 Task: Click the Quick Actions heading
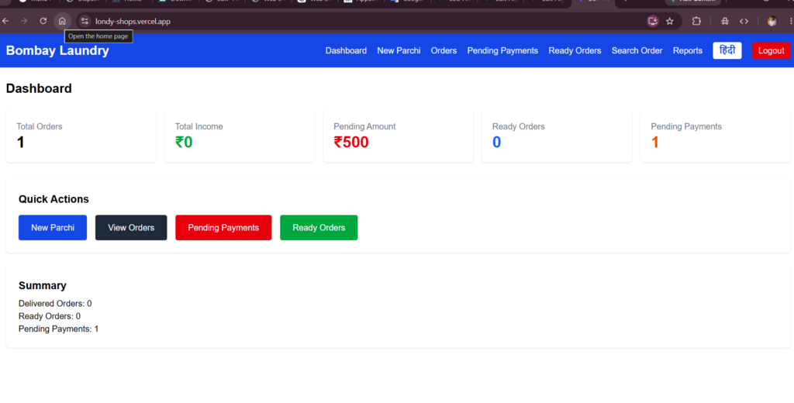coord(54,199)
